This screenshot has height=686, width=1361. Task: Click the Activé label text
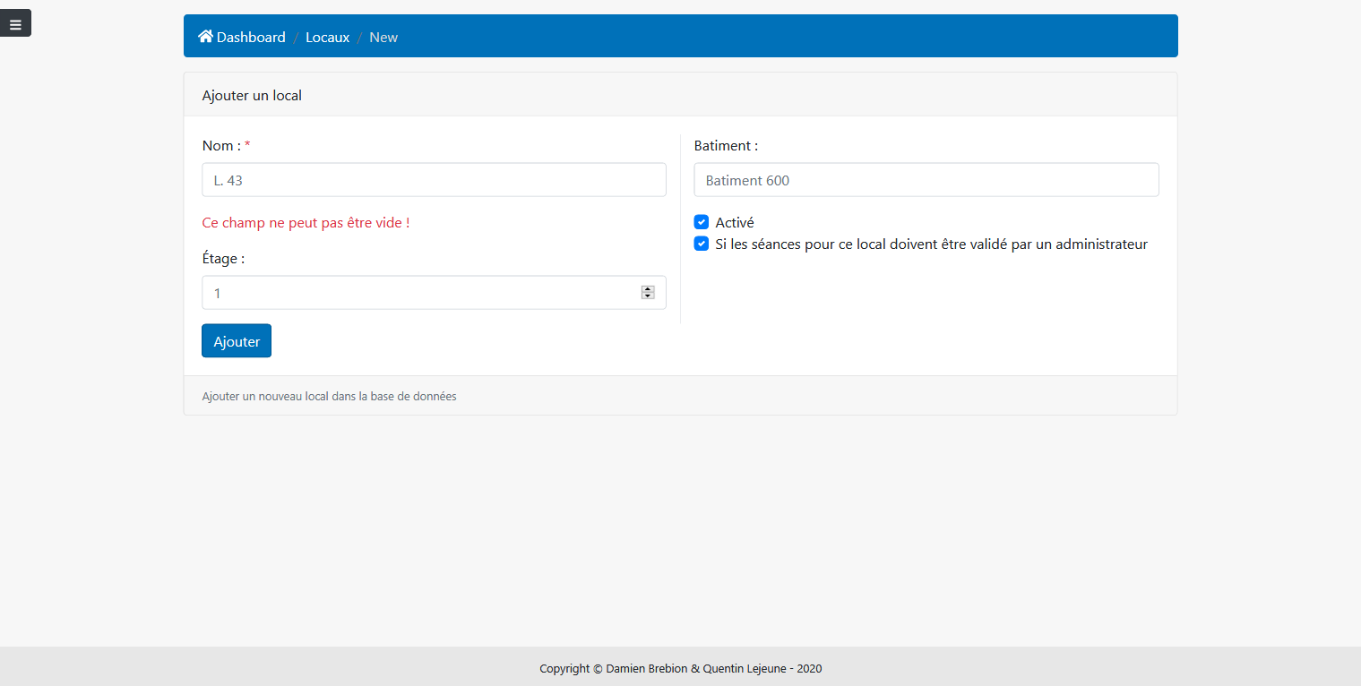coord(735,223)
